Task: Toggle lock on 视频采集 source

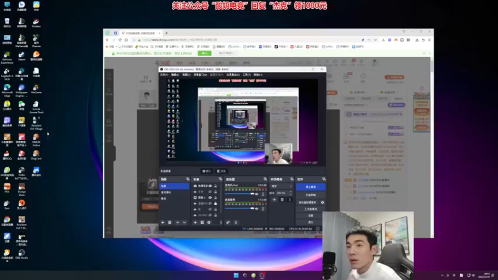Action: point(215,186)
